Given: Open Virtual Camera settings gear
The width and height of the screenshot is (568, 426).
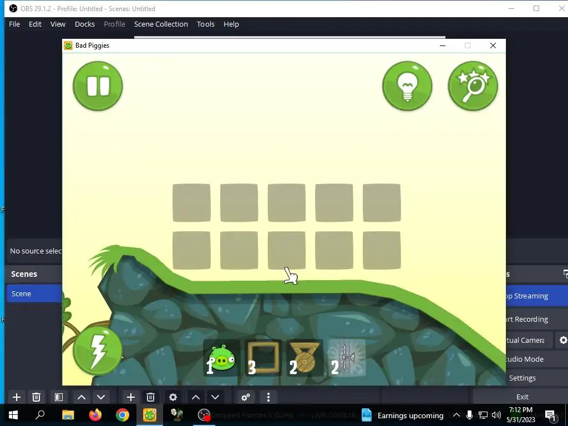Looking at the screenshot, I should point(563,340).
